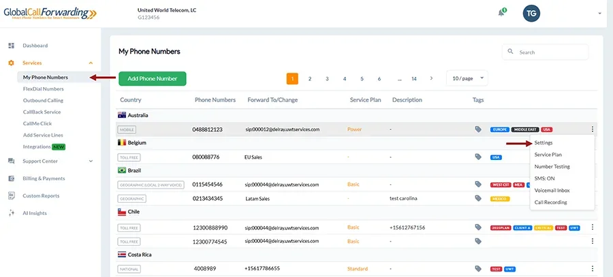
Task: Click the tag icon for Belgium number
Action: tap(478, 157)
